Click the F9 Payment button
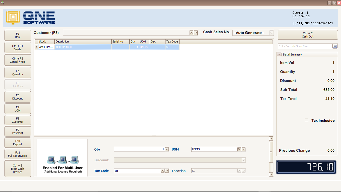 [18, 131]
